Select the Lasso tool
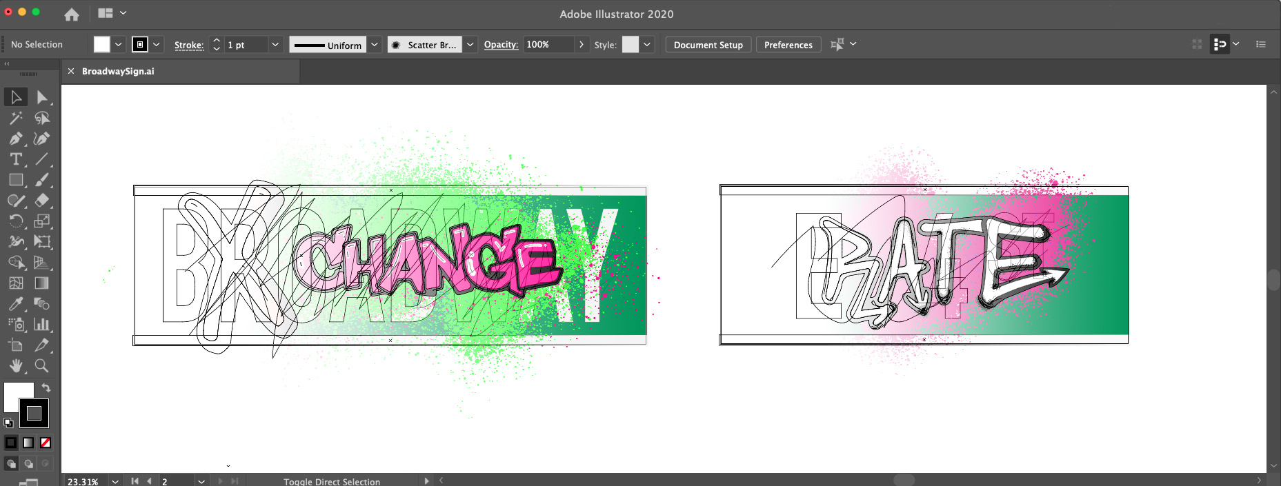This screenshot has height=486, width=1281. click(x=42, y=118)
